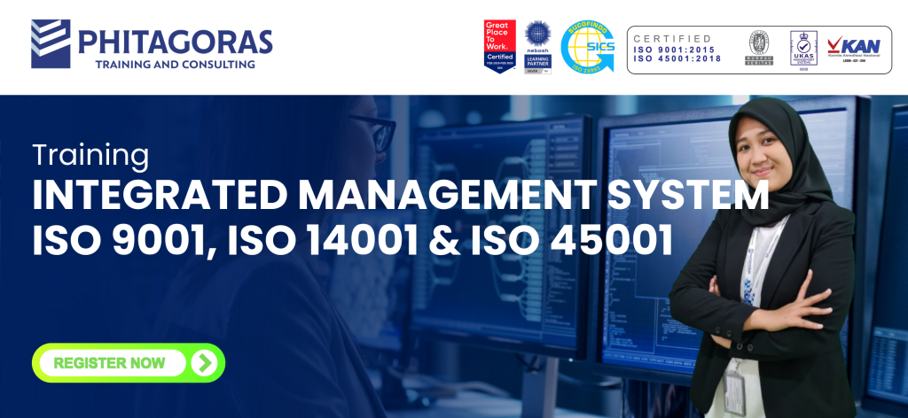Screen dimensions: 908x418
Task: Click the Great Place To Work badge
Action: (500, 46)
